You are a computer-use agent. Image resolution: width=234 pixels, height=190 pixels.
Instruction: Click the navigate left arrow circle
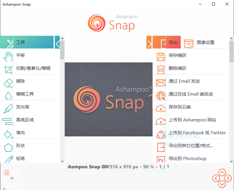(x=216, y=178)
